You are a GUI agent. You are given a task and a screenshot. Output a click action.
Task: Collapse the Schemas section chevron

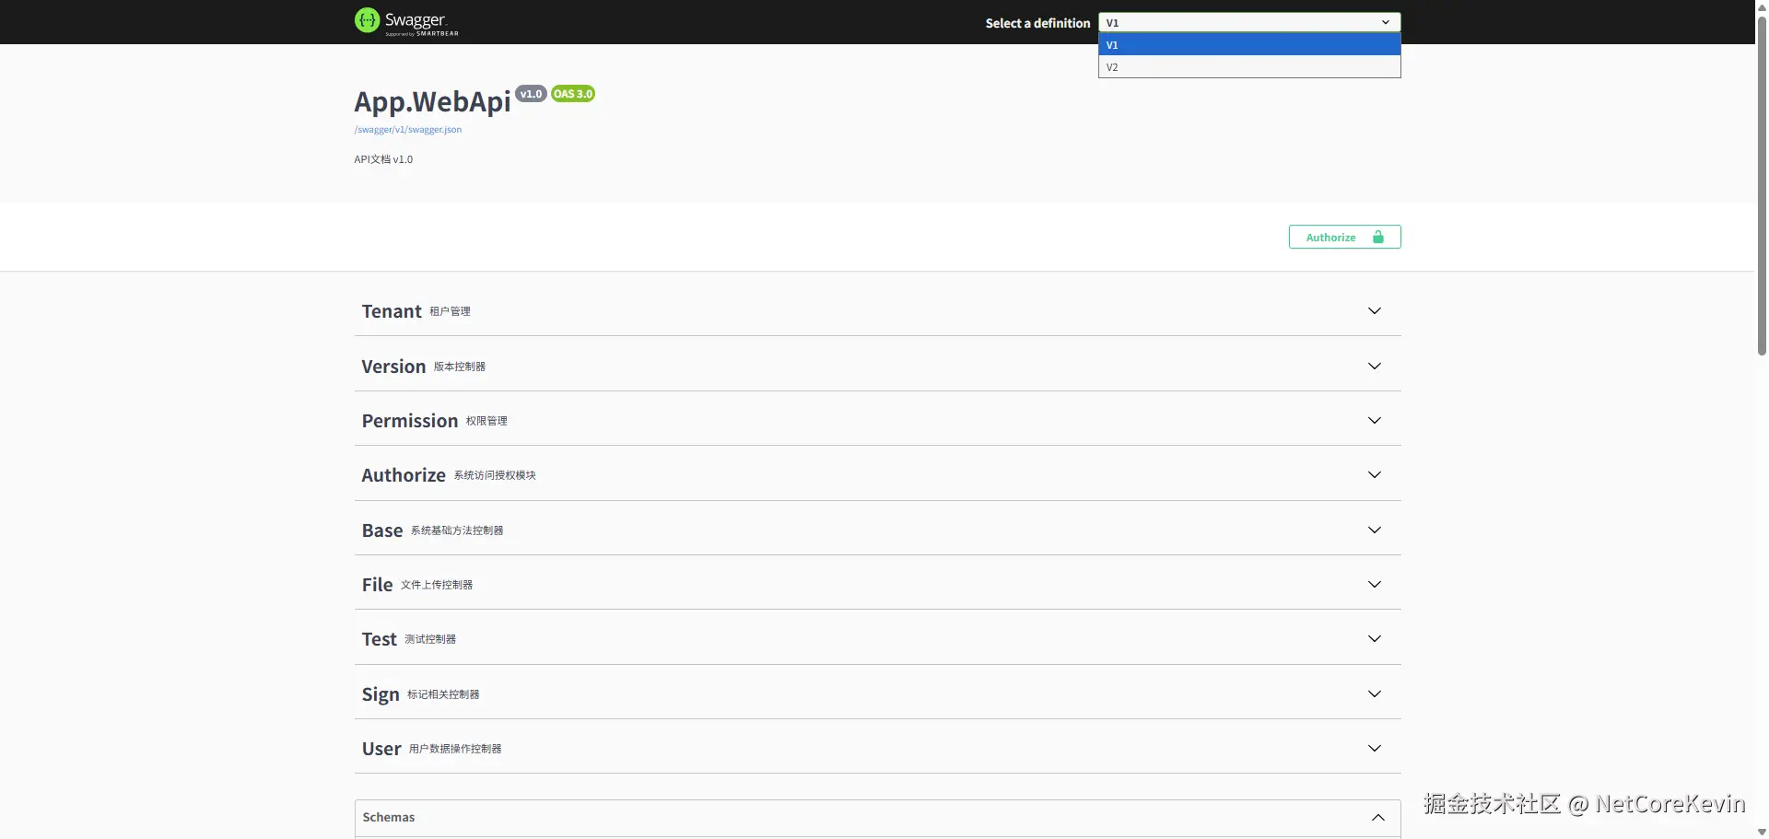(x=1378, y=818)
